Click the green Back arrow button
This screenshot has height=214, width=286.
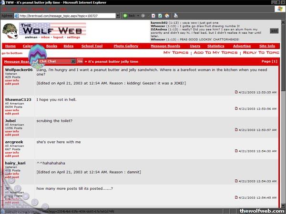125,16
